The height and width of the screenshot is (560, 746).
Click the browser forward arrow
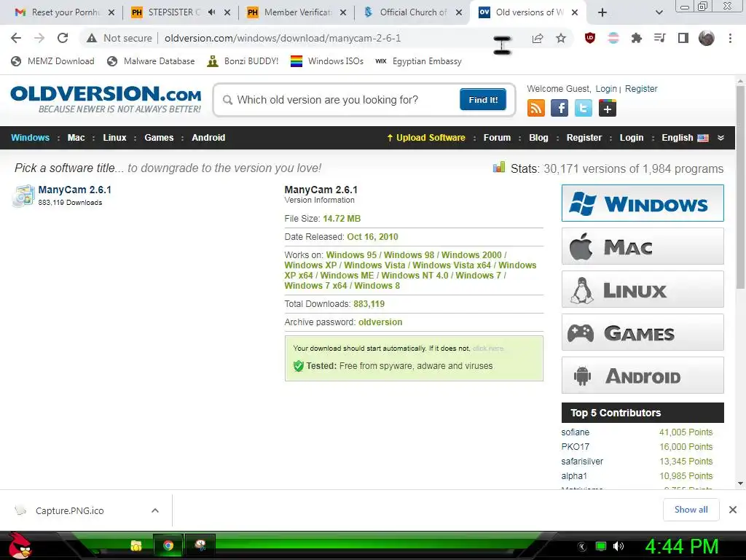(x=39, y=38)
